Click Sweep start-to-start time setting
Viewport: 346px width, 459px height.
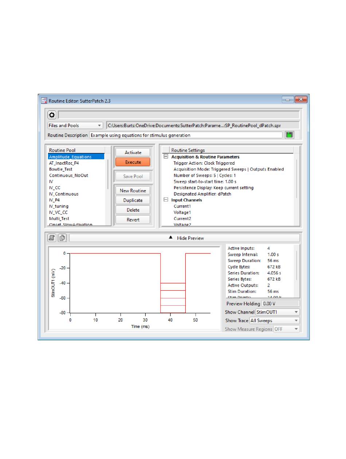click(x=205, y=181)
